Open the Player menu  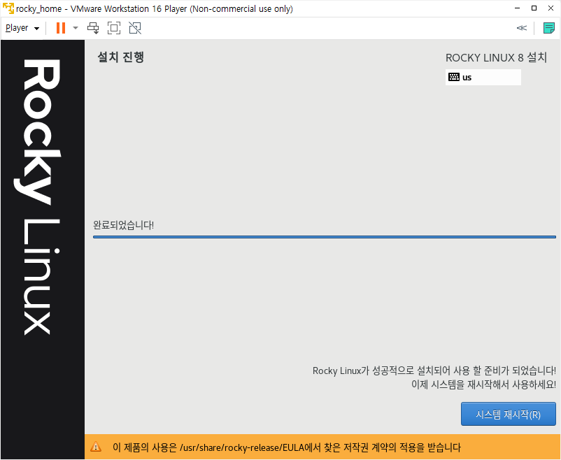click(22, 28)
